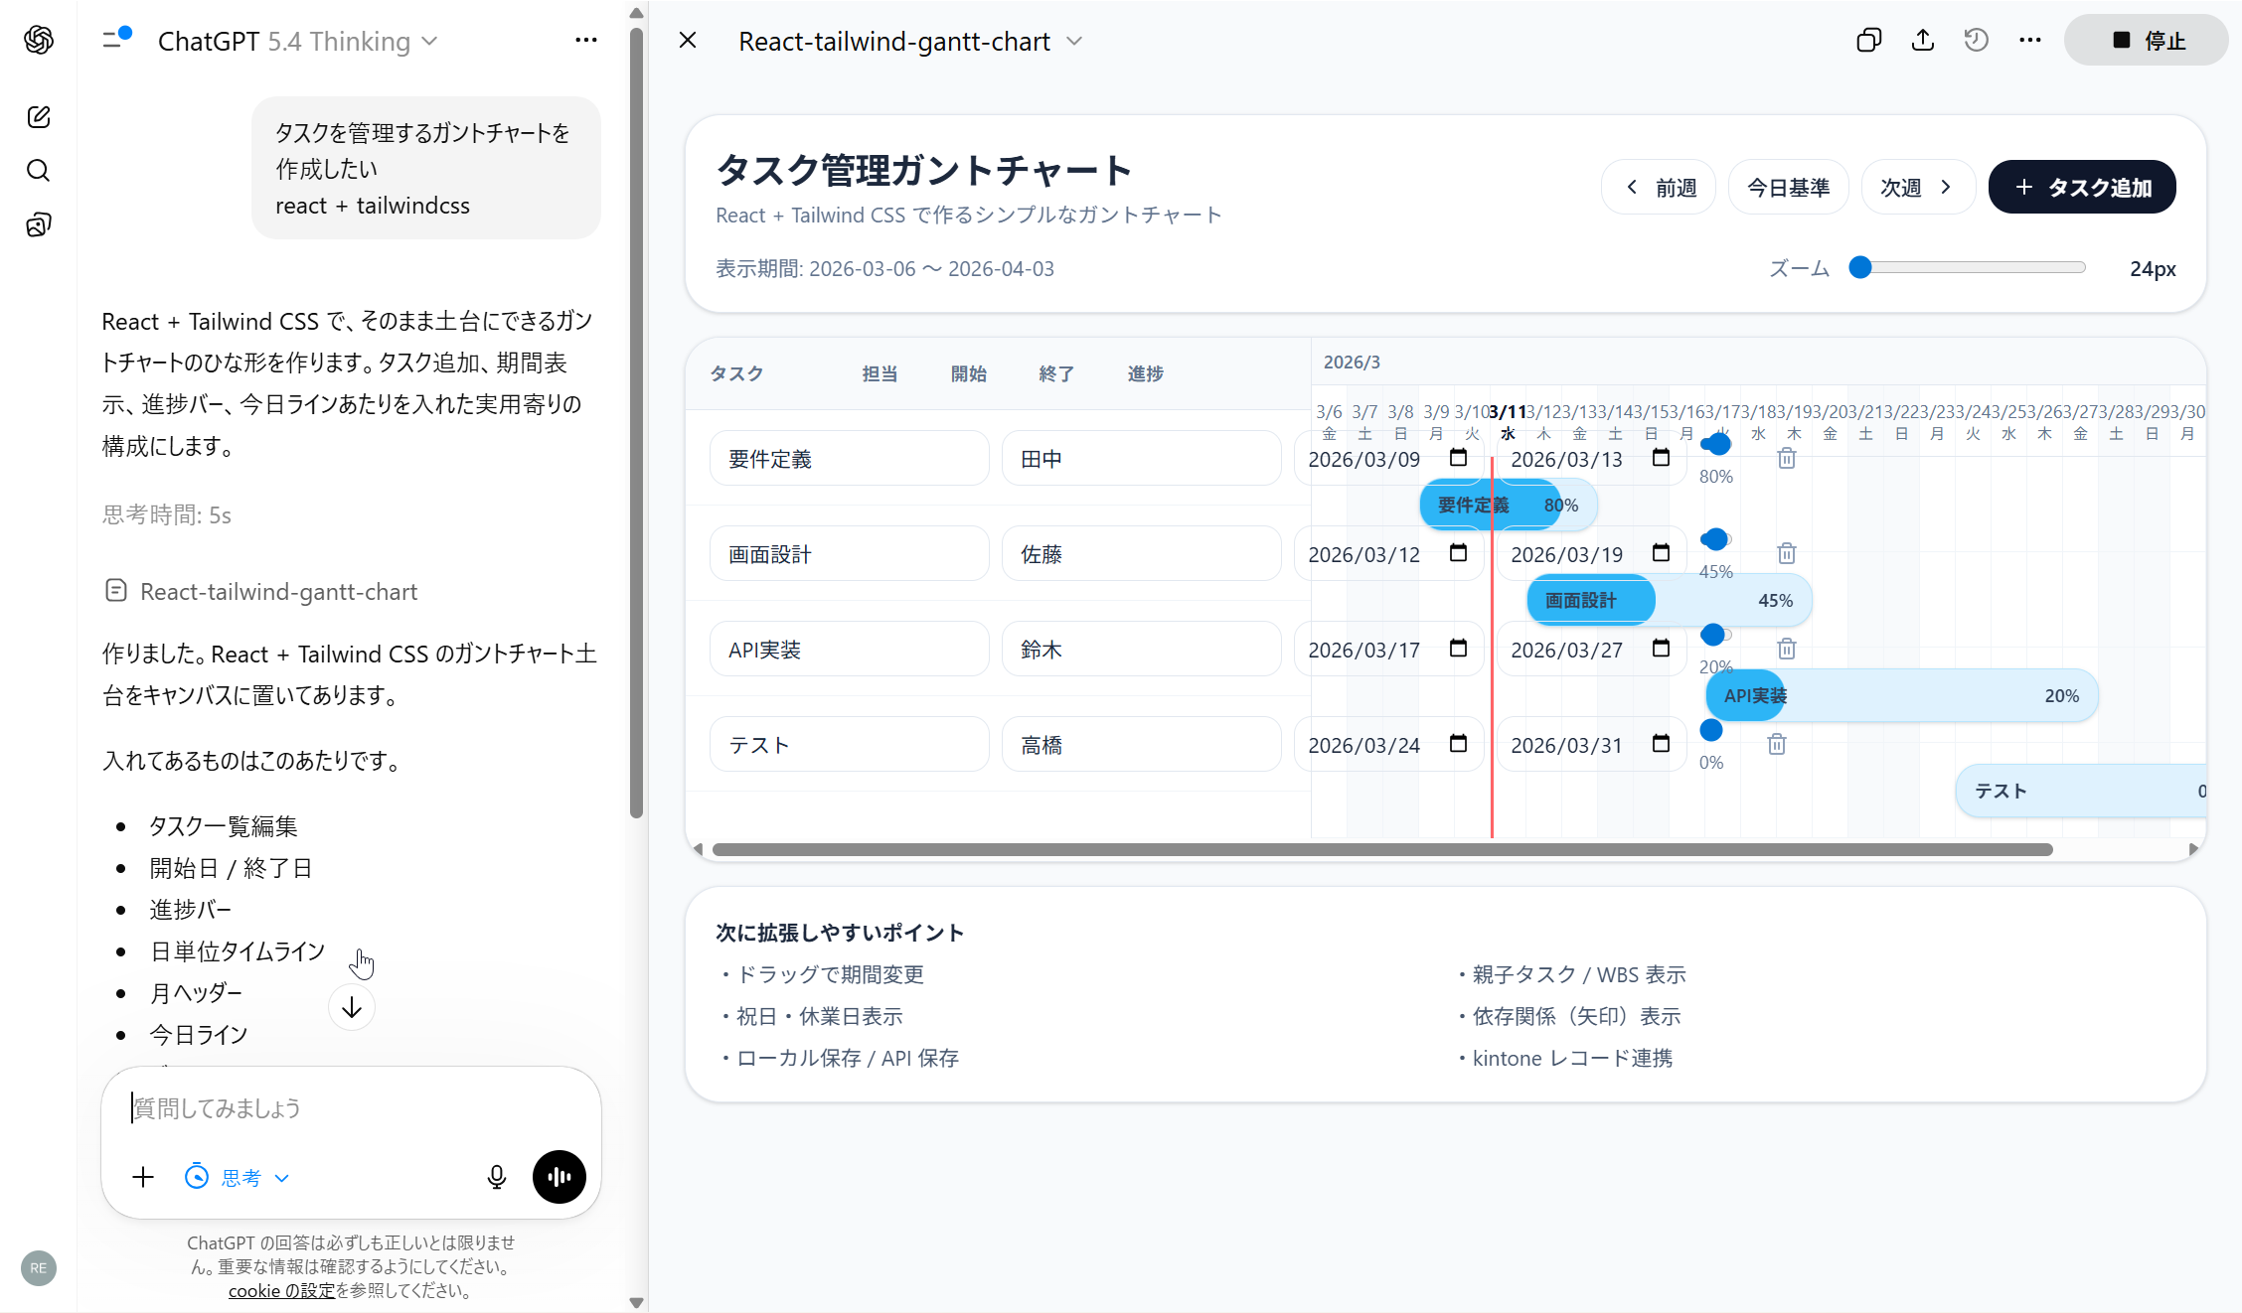
Task: Click the 今日基準 button
Action: pyautogui.click(x=1788, y=187)
